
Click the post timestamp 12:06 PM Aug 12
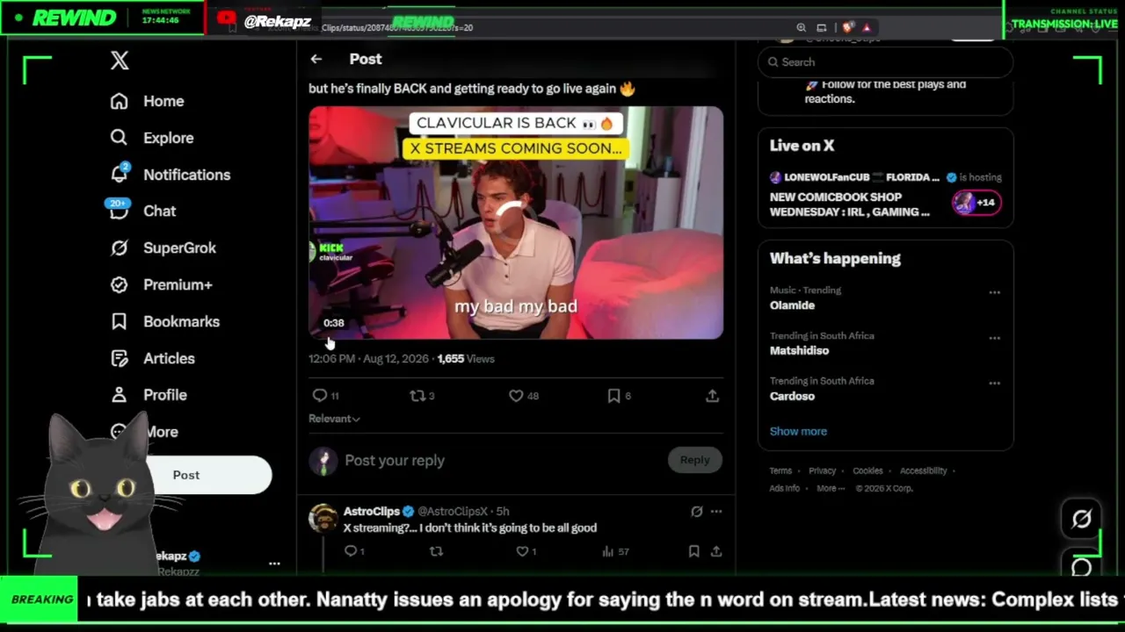tap(368, 359)
